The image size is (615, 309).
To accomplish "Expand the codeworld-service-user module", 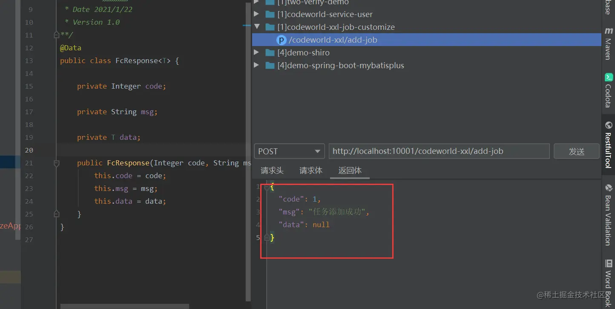I will pyautogui.click(x=256, y=14).
